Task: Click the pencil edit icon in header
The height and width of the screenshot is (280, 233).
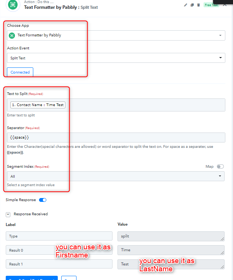Action: pos(186,5)
